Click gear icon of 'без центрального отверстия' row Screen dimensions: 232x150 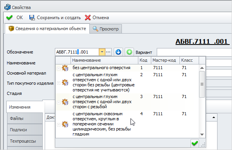click(x=65, y=68)
